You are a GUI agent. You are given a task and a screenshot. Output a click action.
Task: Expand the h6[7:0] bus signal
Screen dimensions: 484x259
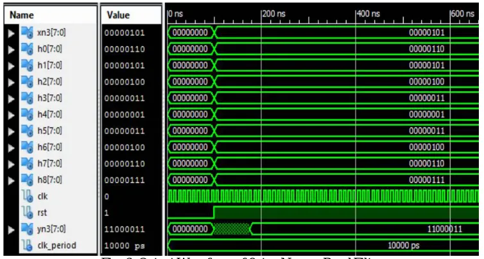click(11, 147)
